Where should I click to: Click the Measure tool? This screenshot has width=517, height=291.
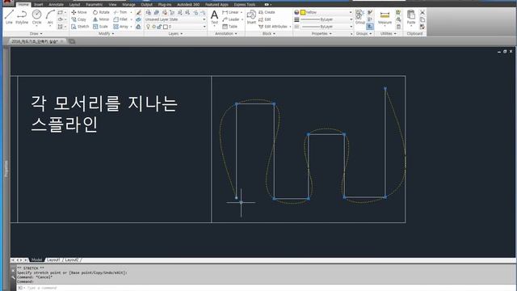tap(385, 18)
